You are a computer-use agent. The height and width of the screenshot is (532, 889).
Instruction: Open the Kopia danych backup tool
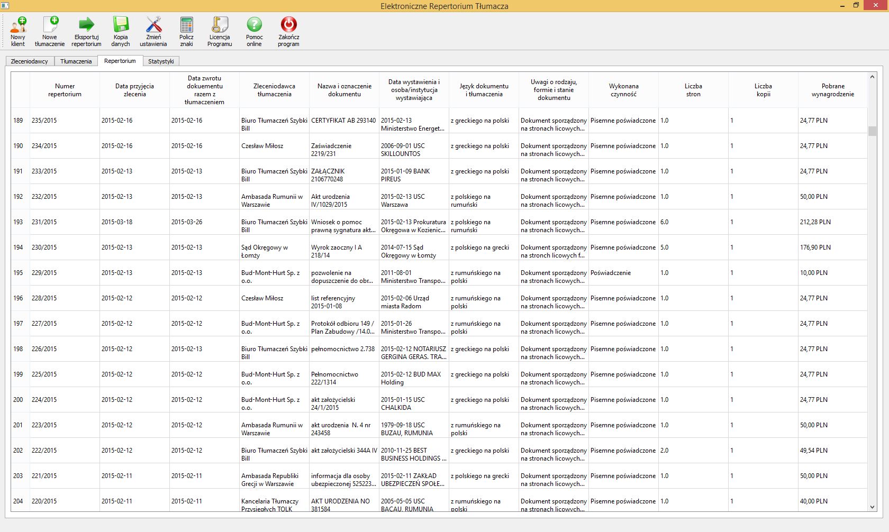[121, 32]
